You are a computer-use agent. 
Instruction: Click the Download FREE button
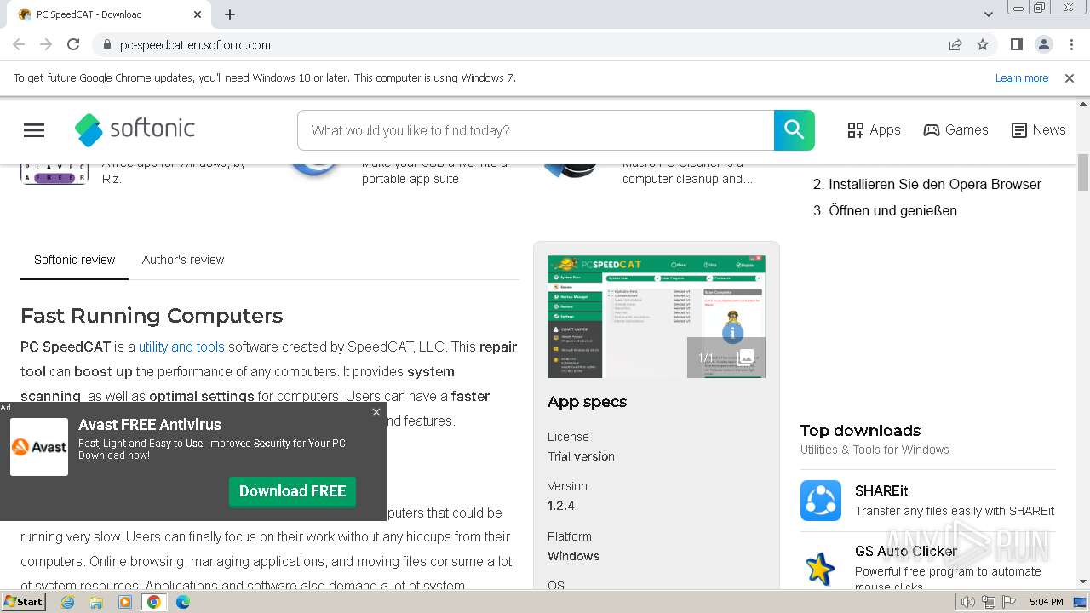tap(292, 491)
